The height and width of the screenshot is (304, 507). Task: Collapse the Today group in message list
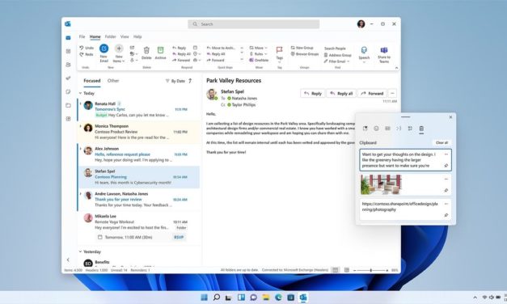[81, 93]
